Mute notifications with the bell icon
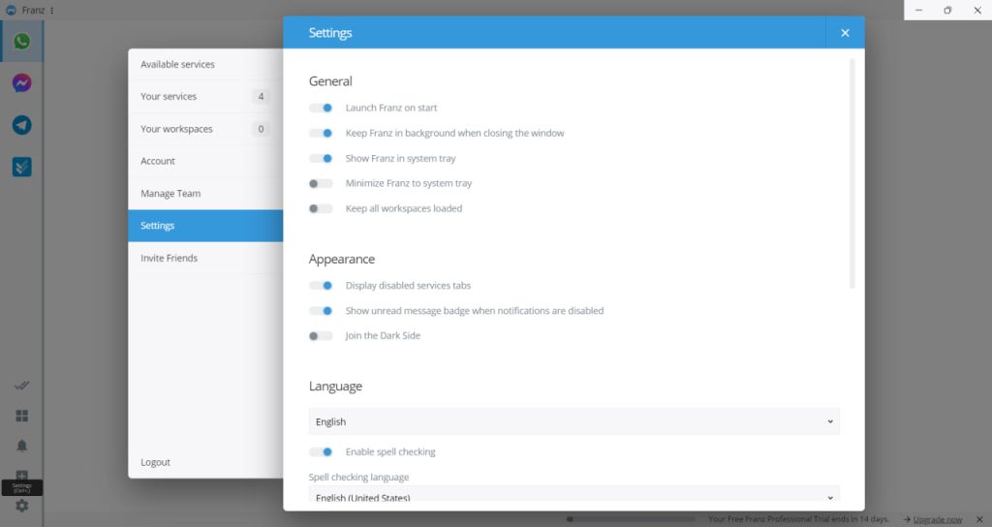The image size is (992, 527). coord(21,446)
